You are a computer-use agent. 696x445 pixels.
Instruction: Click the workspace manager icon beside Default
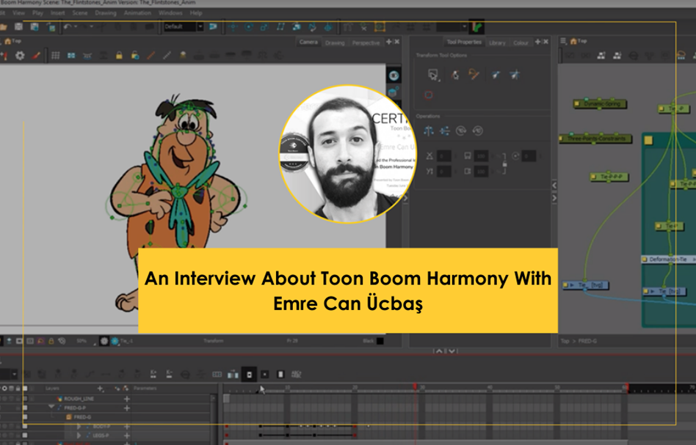coord(213,26)
